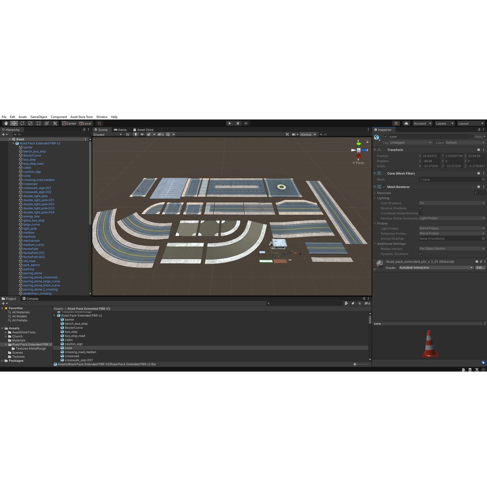Collapse the Road Pack Extended PBR v2 hierarchy

[14, 143]
